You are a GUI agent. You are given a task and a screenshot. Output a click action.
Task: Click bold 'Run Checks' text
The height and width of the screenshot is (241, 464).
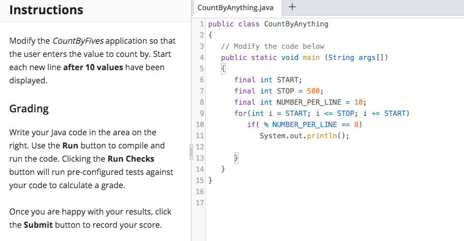(131, 159)
